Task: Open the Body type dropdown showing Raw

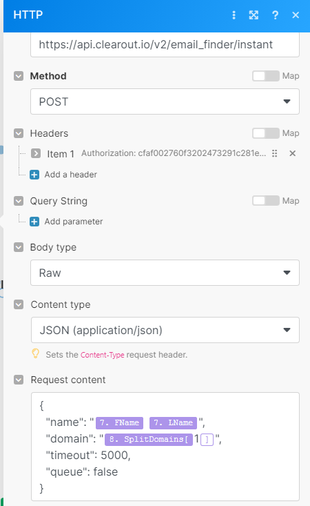Action: coord(165,273)
